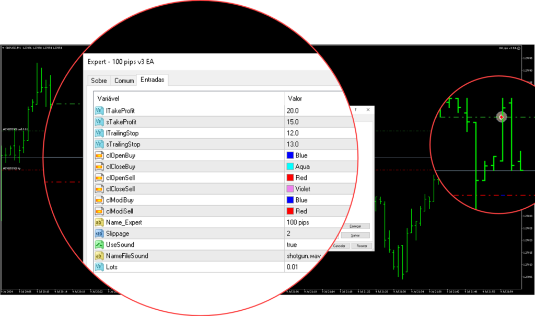The image size is (535, 316).
Task: Switch to the Comum tab
Action: coord(124,81)
